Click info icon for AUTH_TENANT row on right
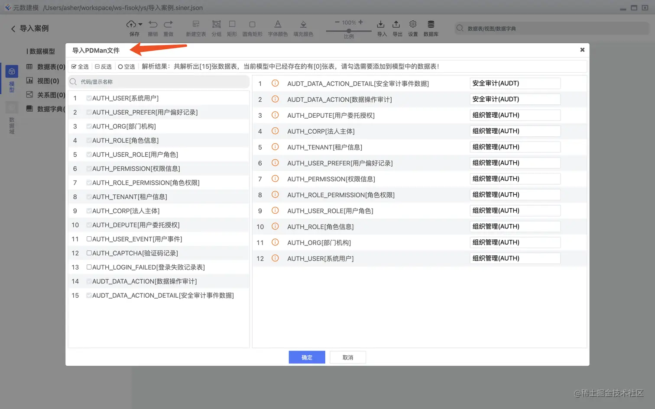The width and height of the screenshot is (655, 409). click(x=275, y=147)
